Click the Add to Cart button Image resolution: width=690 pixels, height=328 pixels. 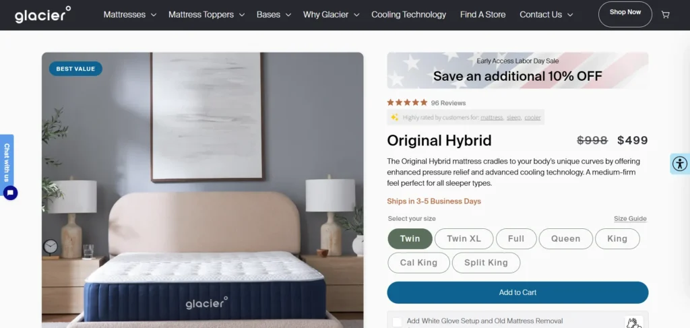click(x=517, y=292)
